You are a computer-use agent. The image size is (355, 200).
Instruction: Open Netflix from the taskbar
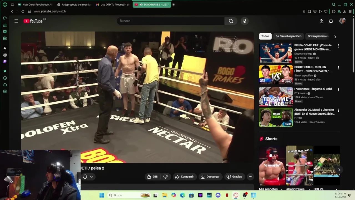(x=227, y=195)
